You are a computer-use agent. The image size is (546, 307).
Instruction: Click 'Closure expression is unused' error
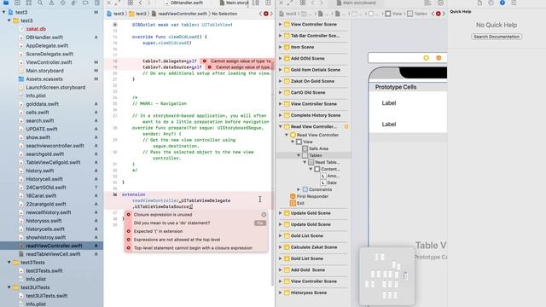click(x=163, y=215)
